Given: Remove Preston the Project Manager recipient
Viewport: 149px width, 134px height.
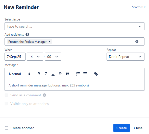Looking at the screenshot, I should coord(49,41).
